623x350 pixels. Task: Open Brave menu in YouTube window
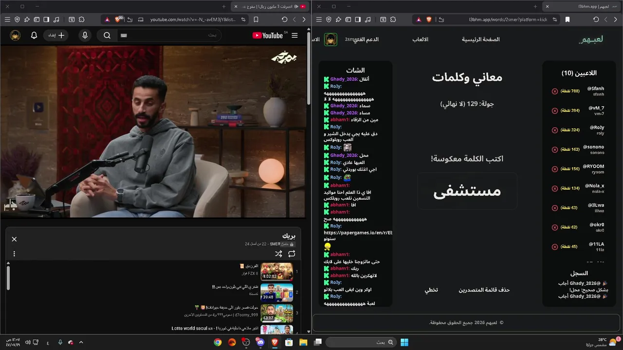[7, 19]
